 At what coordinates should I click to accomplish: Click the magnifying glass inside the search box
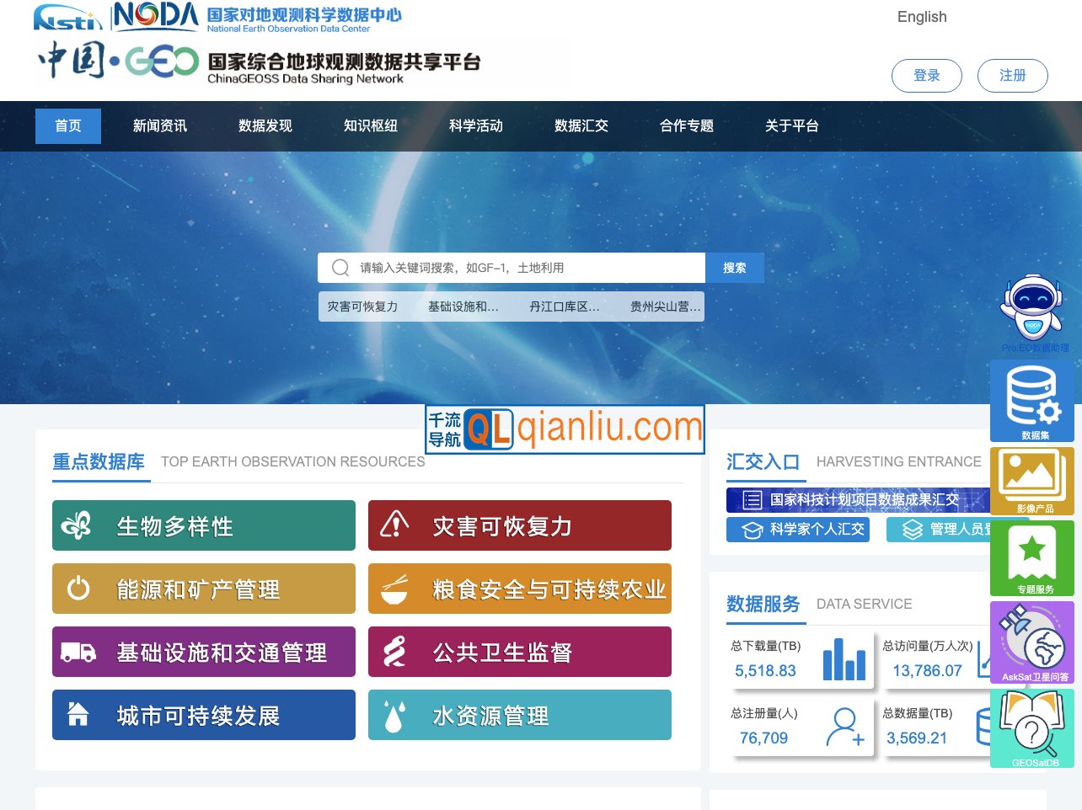coord(340,267)
